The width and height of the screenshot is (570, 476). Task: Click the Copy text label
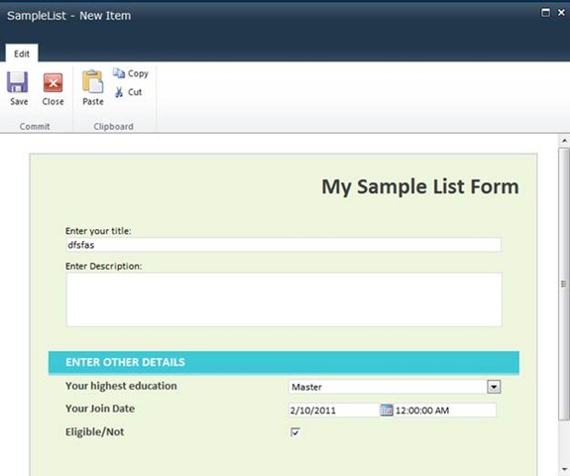point(138,73)
